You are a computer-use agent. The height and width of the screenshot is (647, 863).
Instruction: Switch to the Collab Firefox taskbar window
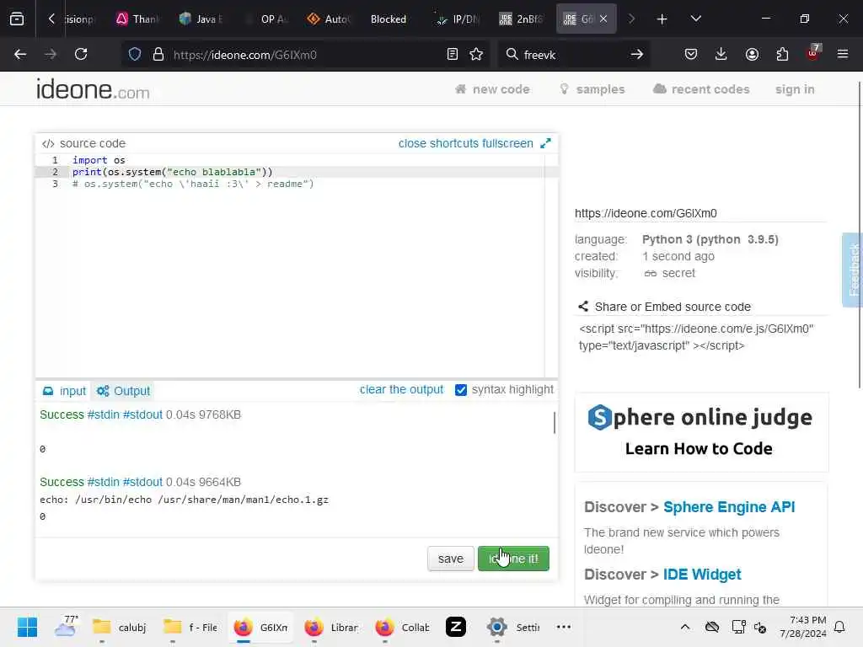pyautogui.click(x=402, y=627)
